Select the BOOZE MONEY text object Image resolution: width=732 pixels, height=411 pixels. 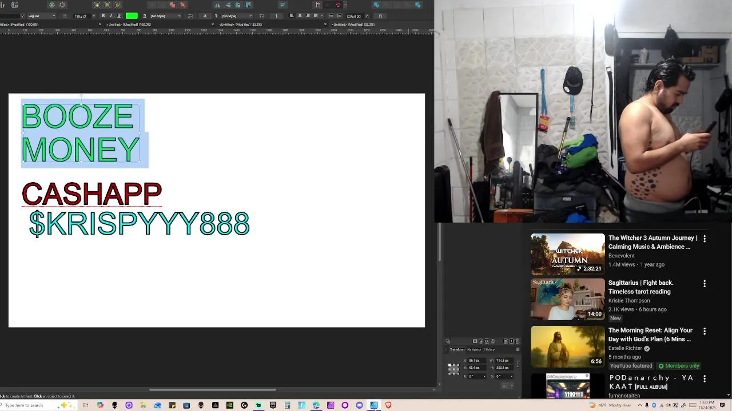(x=80, y=133)
